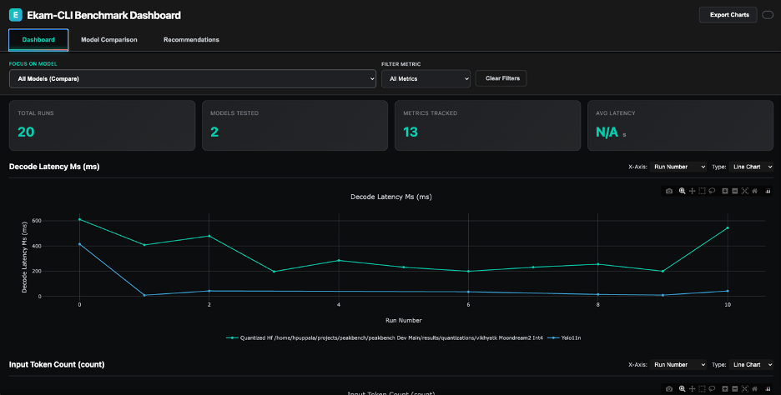The width and height of the screenshot is (781, 395).
Task: Reset axes with home icon on Decode Latency chart
Action: click(754, 191)
